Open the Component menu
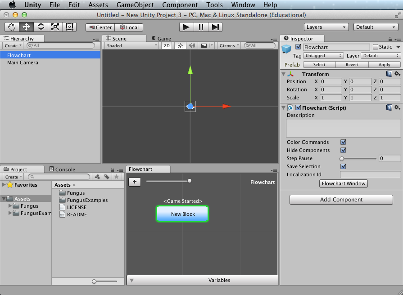Image resolution: width=403 pixels, height=295 pixels. coord(180,5)
